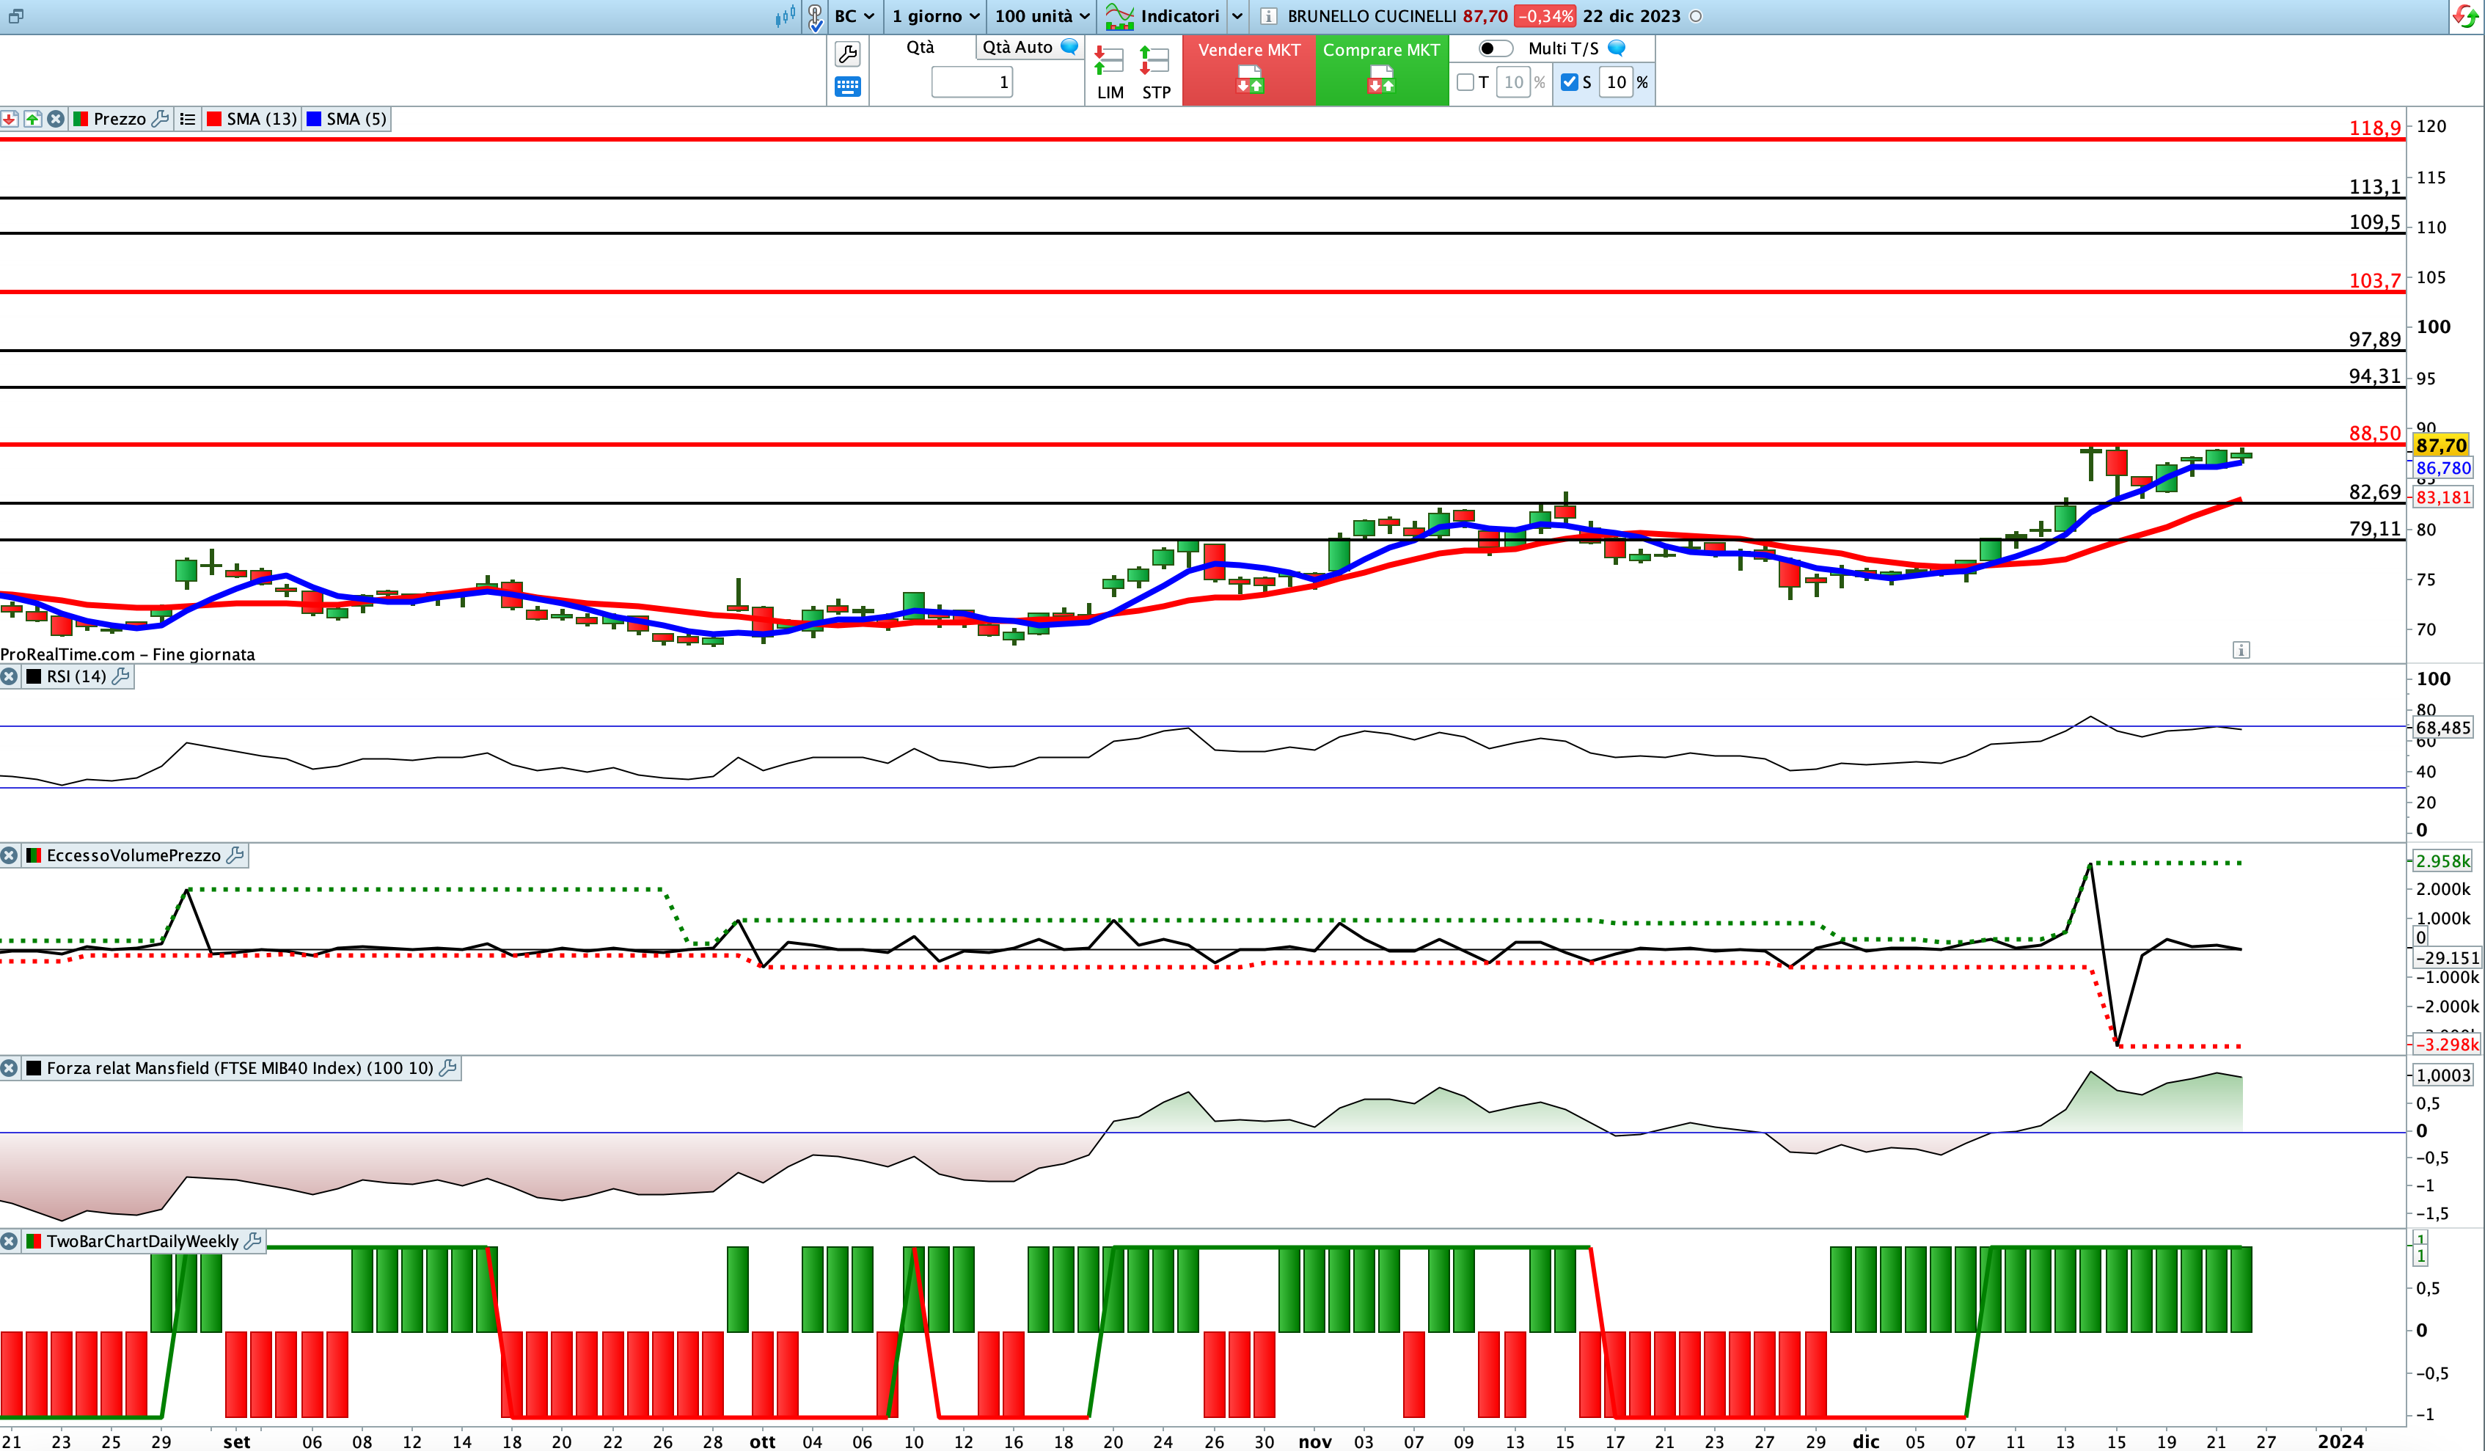Click the 86,780 SMA value tag
The height and width of the screenshot is (1451, 2485).
click(x=2442, y=467)
